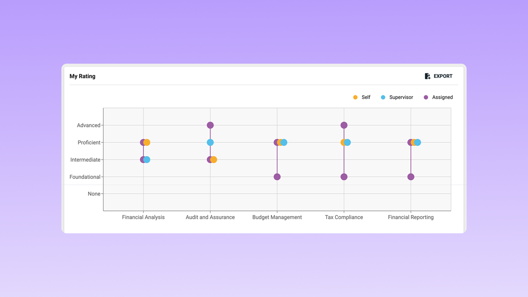
Task: Click the Proficient row label on y-axis
Action: [x=89, y=142]
